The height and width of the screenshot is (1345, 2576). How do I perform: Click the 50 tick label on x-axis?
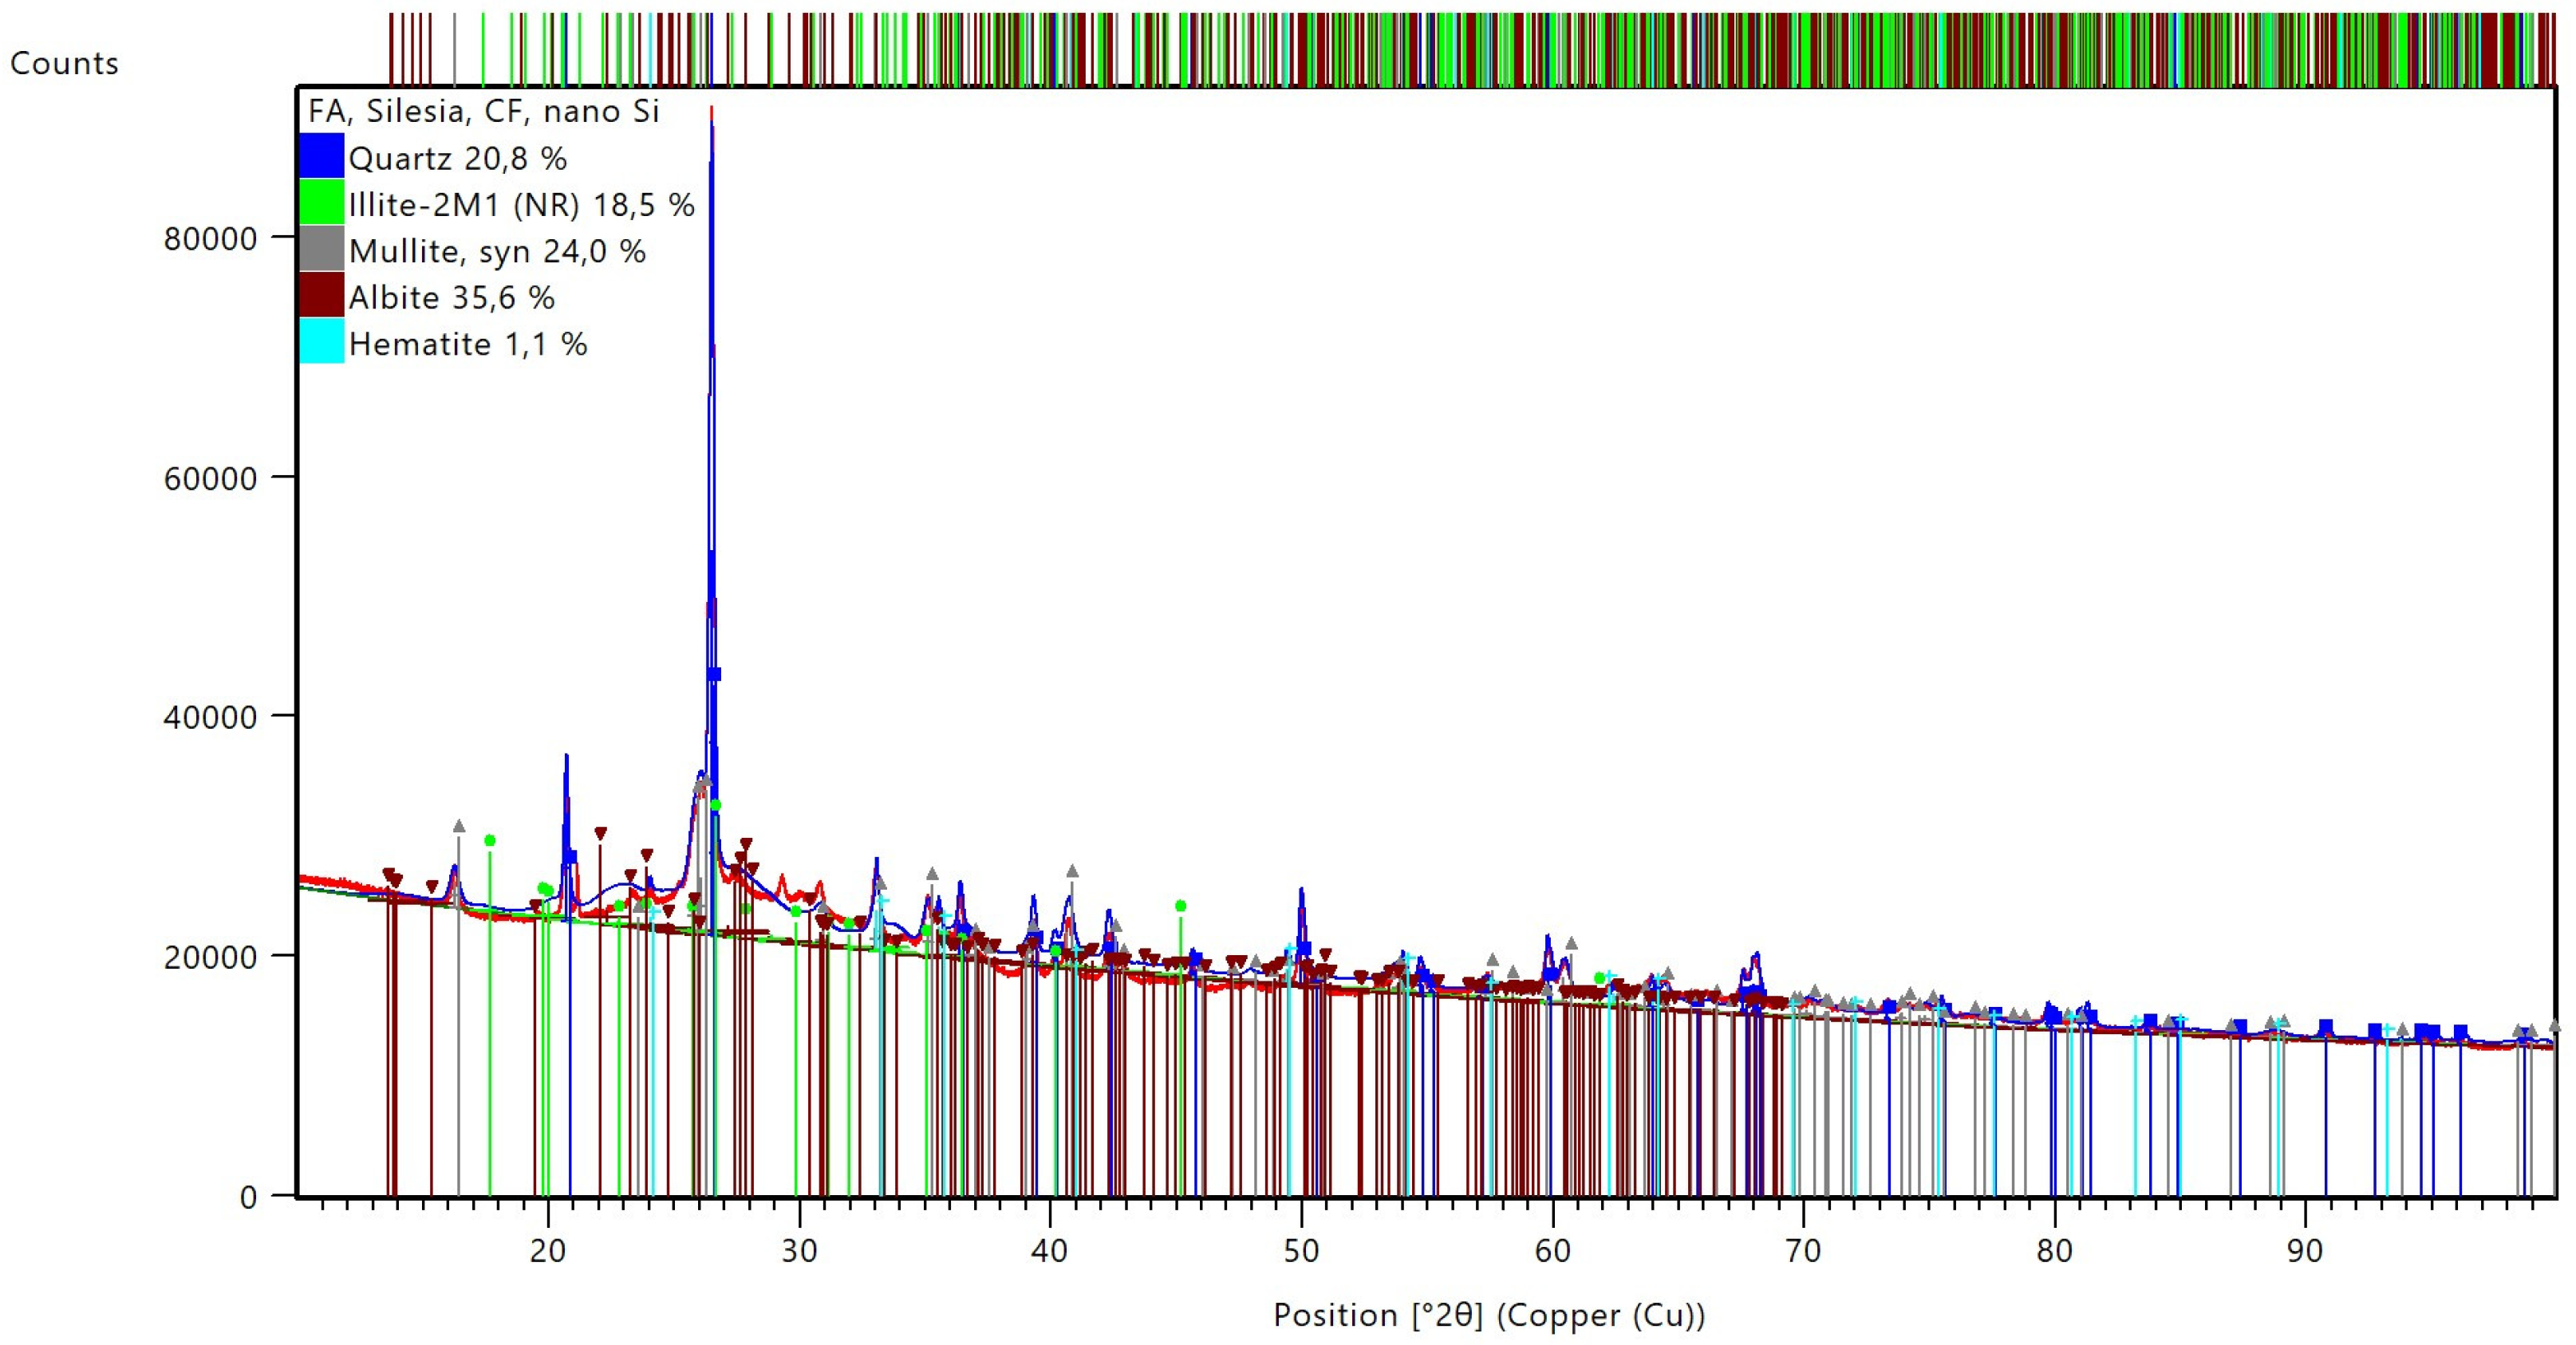click(1301, 1251)
